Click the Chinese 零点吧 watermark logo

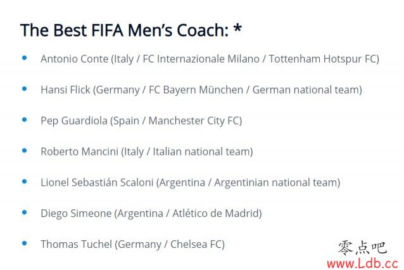(x=362, y=248)
